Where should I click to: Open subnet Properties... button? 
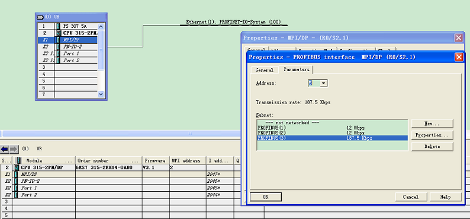pos(432,135)
